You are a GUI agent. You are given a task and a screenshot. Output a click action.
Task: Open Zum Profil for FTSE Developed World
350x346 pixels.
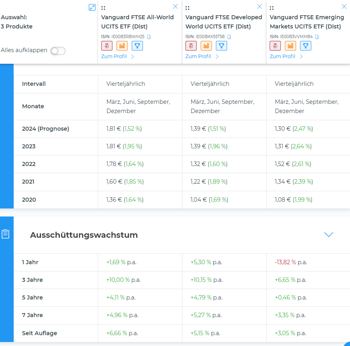coord(202,57)
